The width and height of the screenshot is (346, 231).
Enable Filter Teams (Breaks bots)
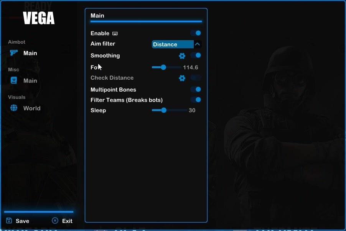click(x=196, y=99)
